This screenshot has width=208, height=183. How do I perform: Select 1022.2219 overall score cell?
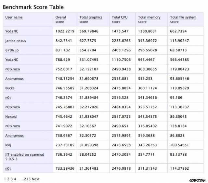(65, 31)
